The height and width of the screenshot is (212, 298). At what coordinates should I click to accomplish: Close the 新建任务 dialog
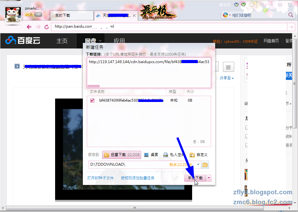(210, 47)
